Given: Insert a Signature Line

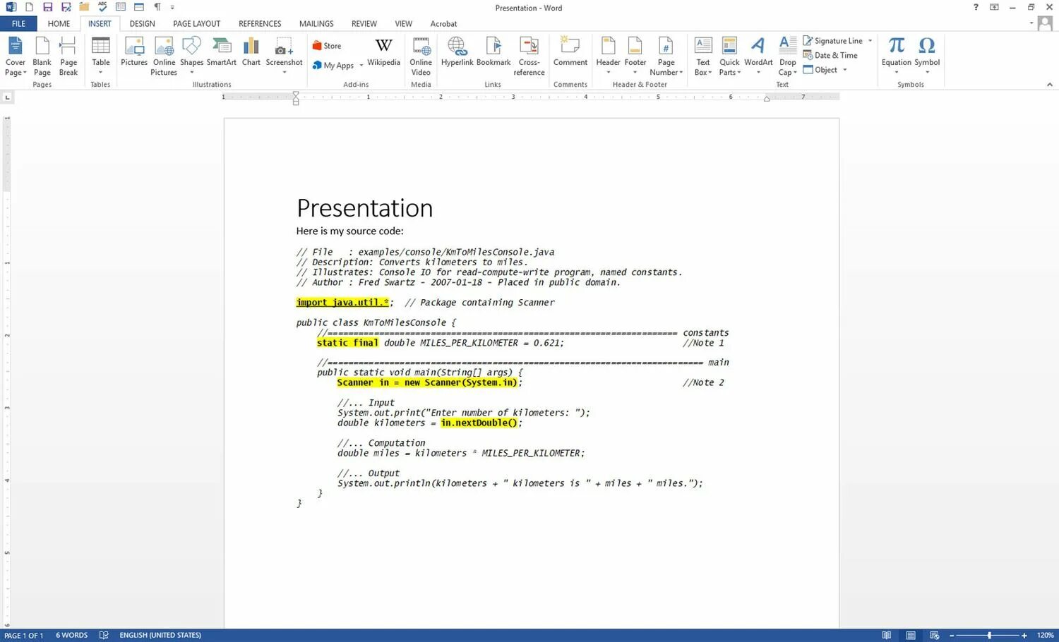Looking at the screenshot, I should [x=833, y=41].
